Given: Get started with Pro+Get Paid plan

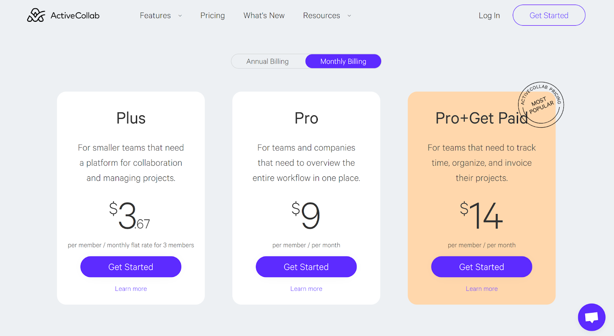Looking at the screenshot, I should click(482, 267).
